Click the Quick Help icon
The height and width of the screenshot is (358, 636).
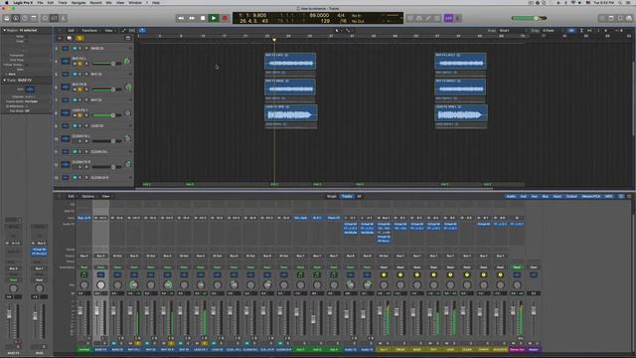coord(24,18)
